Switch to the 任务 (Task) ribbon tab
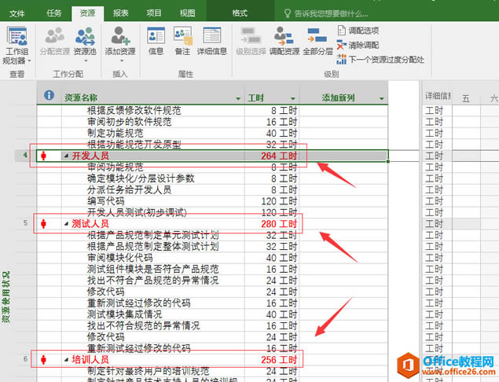 tap(54, 13)
